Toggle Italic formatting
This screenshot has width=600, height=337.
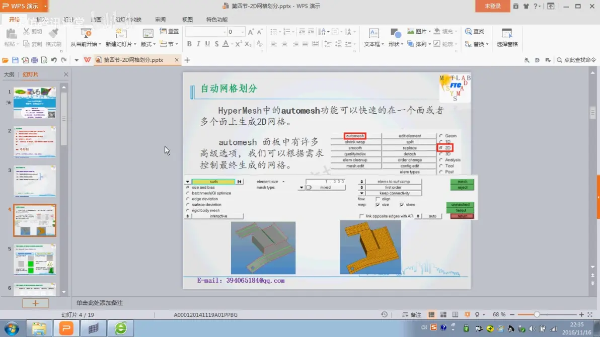point(198,44)
